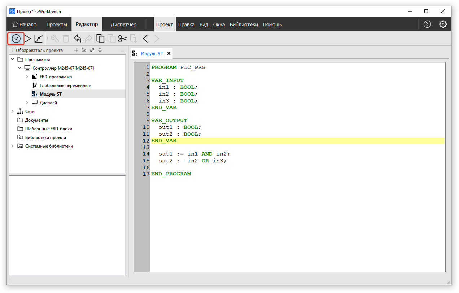
Task: Close the Модуль ST editor tab
Action: (169, 53)
